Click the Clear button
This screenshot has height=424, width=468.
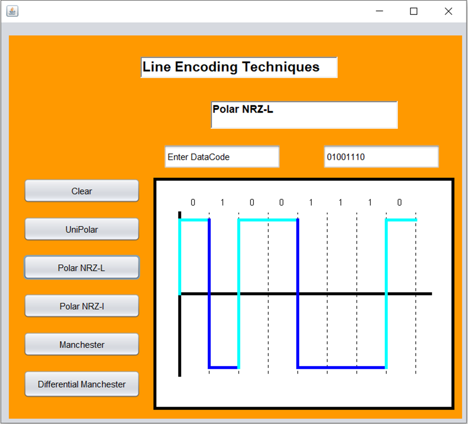[81, 191]
